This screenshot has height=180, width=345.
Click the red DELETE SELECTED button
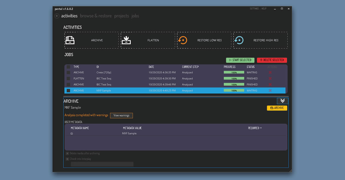point(272,60)
